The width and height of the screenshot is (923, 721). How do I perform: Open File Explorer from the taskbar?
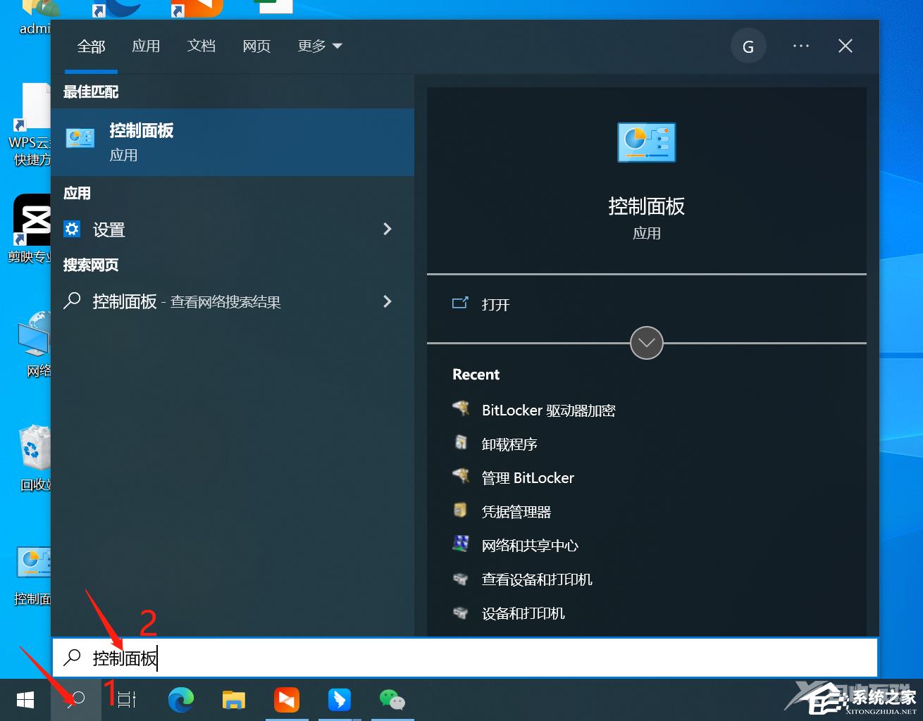(234, 700)
